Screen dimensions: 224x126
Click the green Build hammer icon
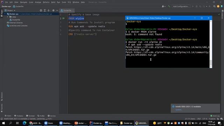(169, 6)
